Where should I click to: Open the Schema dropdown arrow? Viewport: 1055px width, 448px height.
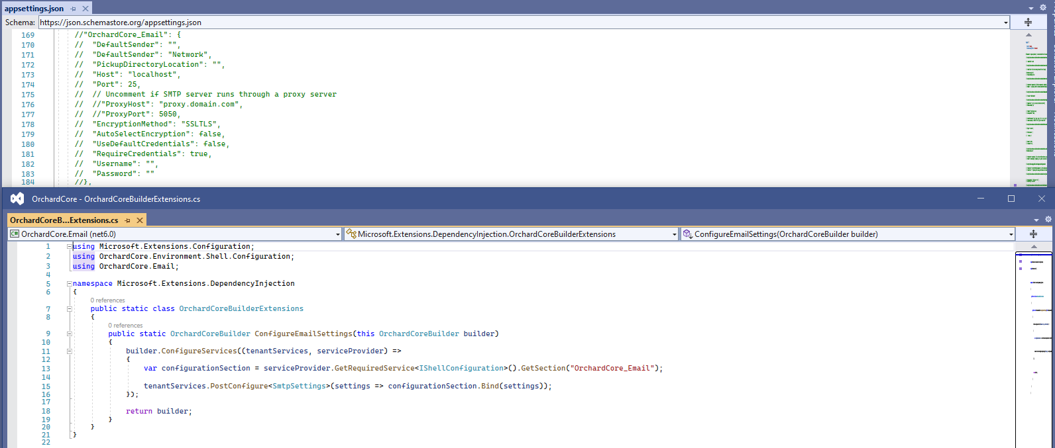[x=1006, y=22]
